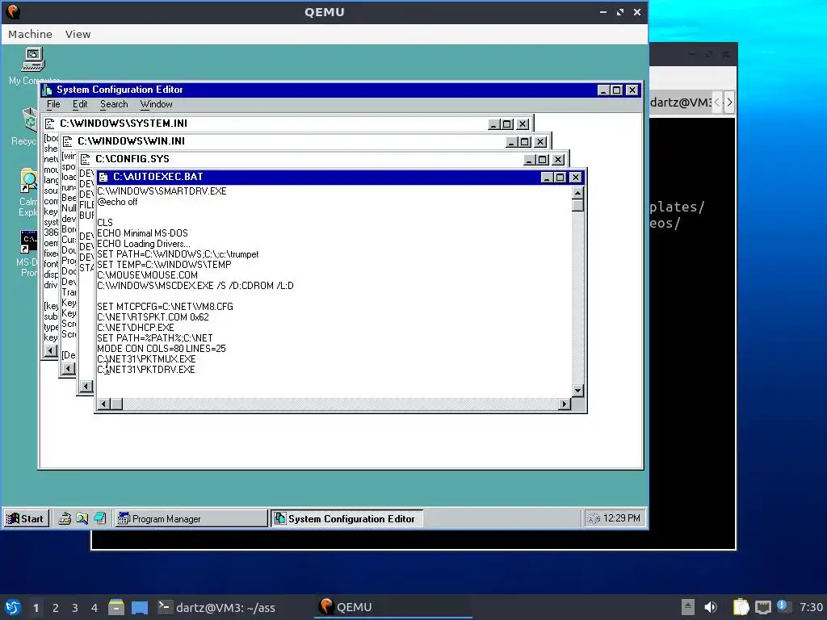The image size is (827, 620).
Task: Click the host notification tray icon
Action: 783,606
